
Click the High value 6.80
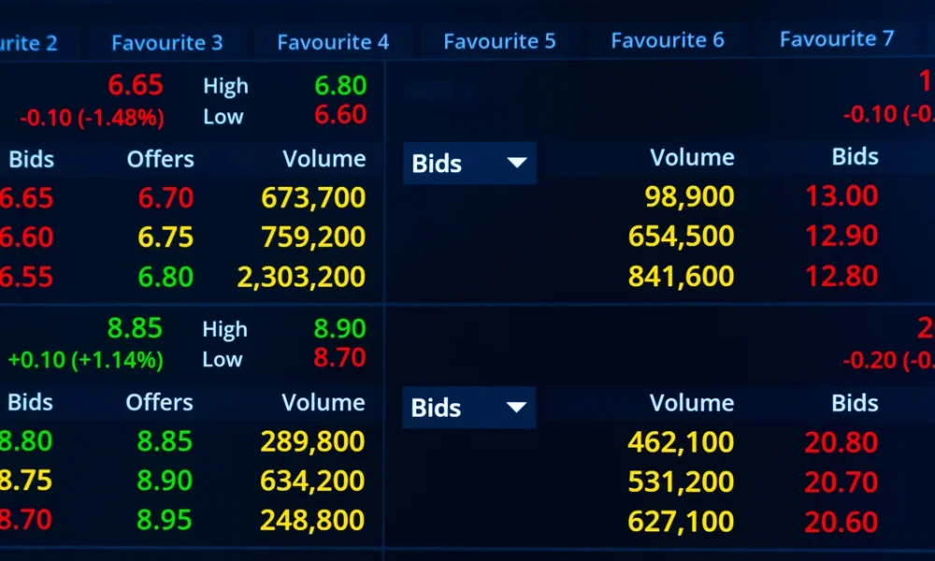(340, 85)
